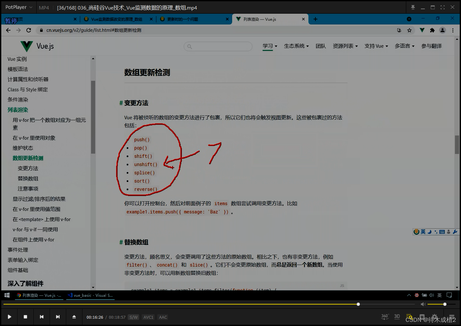
Task: Select the '列表渲染 — Vue.js' tab
Action: coord(270,19)
